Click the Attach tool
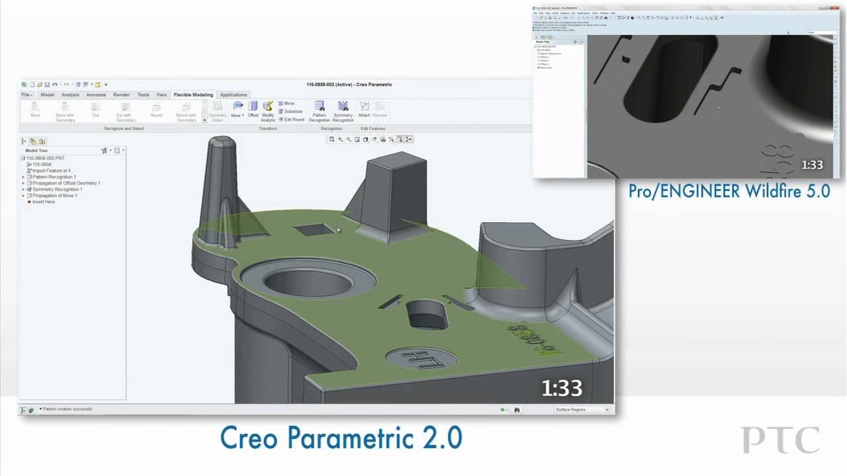This screenshot has height=476, width=847. pos(364,108)
